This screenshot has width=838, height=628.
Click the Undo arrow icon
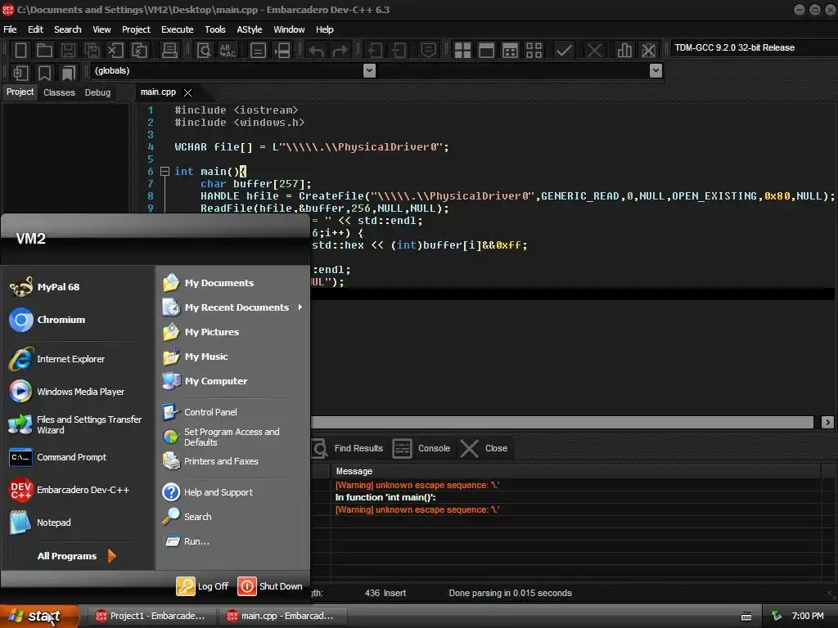click(x=316, y=51)
